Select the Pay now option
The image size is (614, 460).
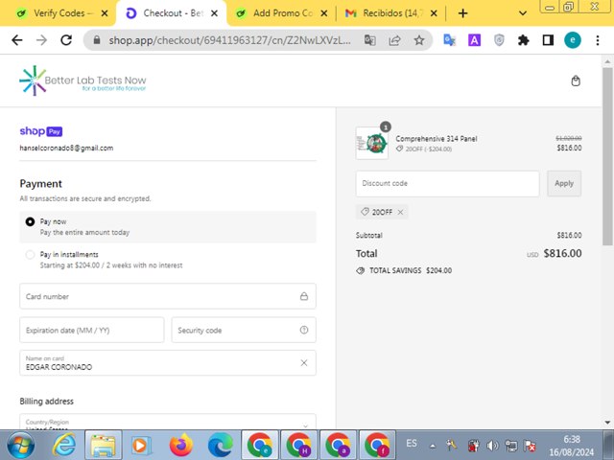pyautogui.click(x=168, y=227)
